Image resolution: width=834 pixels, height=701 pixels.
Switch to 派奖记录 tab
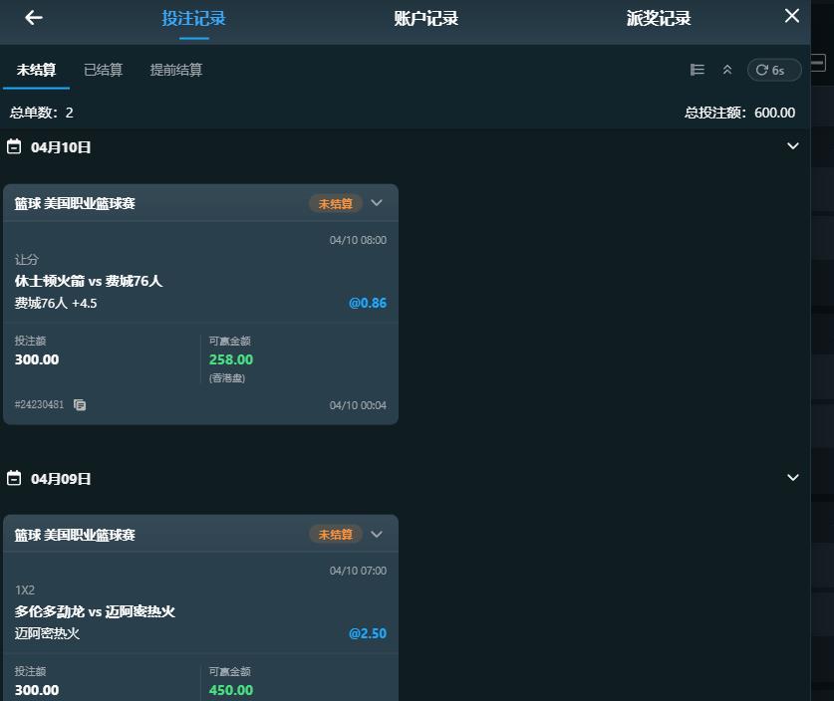click(x=659, y=19)
